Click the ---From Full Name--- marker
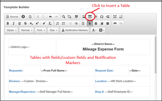Viewport: 162px width, 101px height. pyautogui.click(x=54, y=71)
